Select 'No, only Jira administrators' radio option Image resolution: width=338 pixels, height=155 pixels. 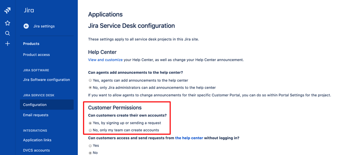(90, 88)
